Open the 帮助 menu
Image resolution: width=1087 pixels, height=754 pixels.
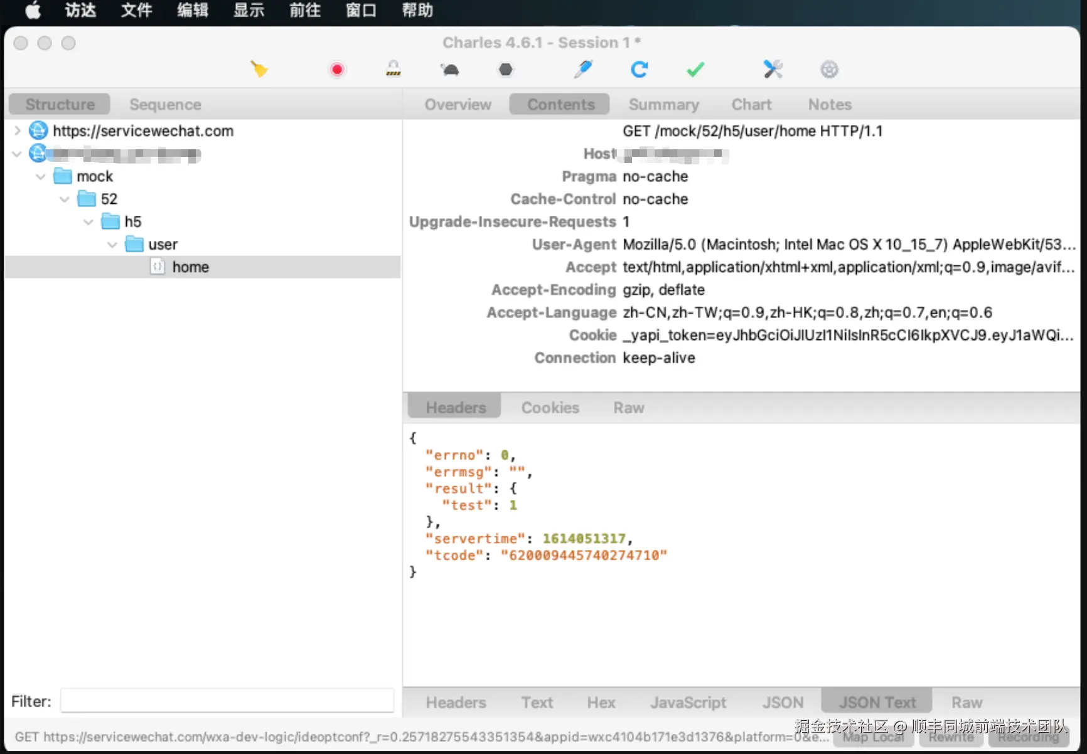417,11
